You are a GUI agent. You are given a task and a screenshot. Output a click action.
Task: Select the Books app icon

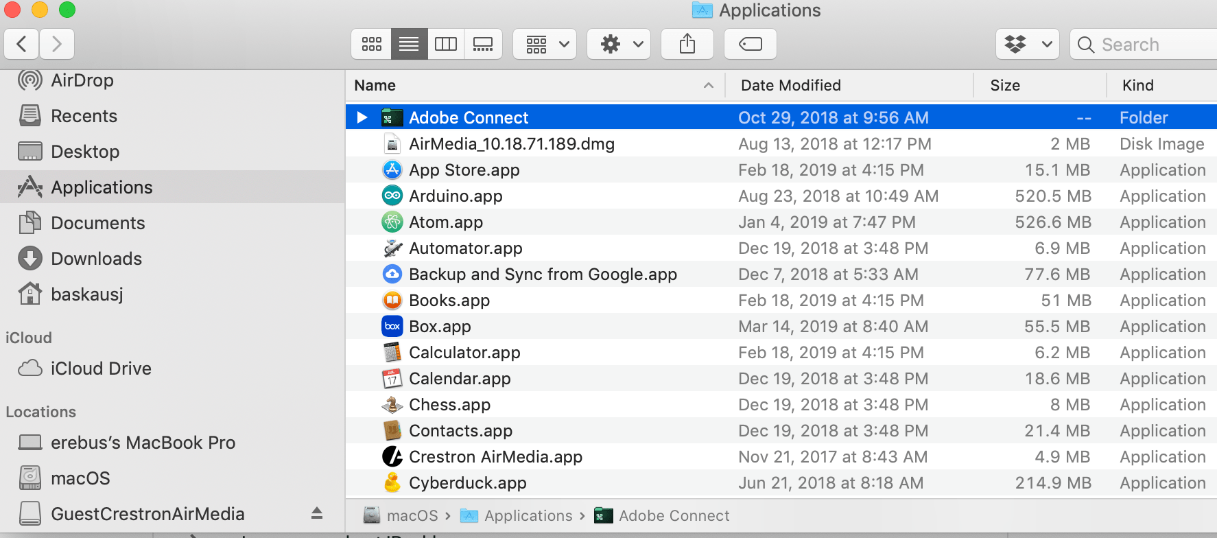click(x=392, y=301)
